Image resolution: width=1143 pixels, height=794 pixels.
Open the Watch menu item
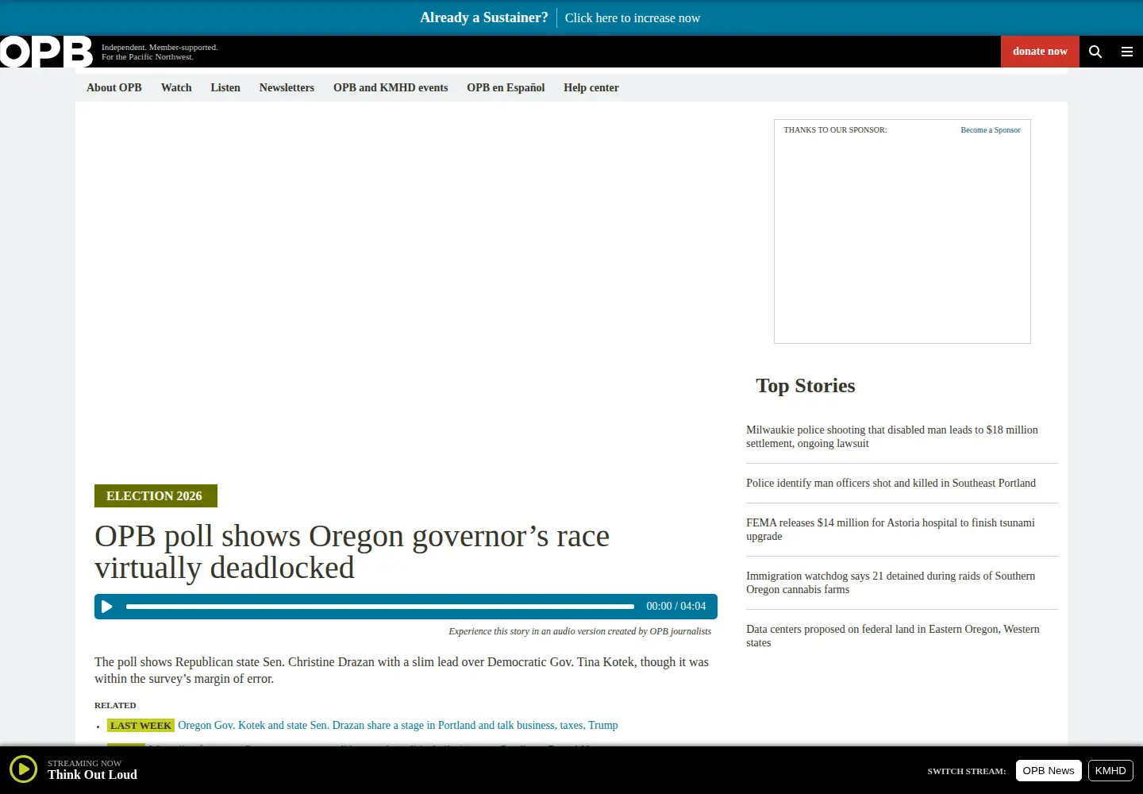pyautogui.click(x=176, y=88)
